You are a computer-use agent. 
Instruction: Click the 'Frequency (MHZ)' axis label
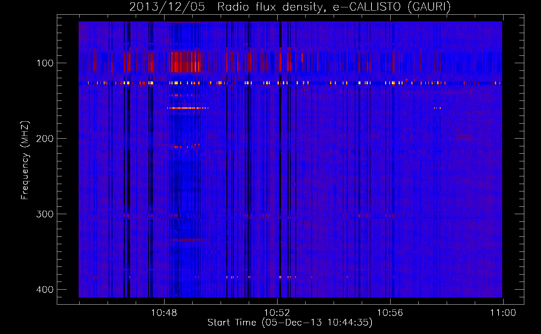[x=25, y=160]
